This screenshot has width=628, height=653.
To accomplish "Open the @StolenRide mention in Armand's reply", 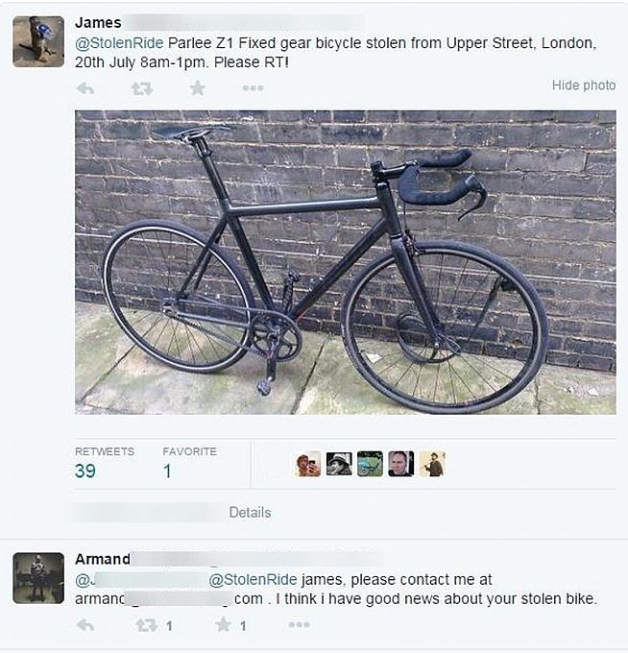I will point(254,580).
